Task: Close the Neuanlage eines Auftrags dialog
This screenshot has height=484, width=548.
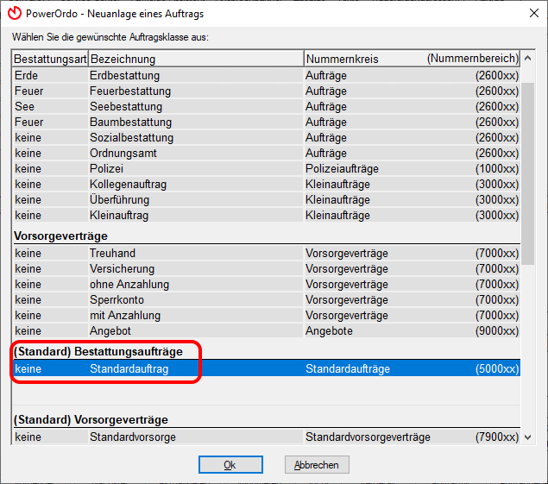Action: pyautogui.click(x=533, y=13)
